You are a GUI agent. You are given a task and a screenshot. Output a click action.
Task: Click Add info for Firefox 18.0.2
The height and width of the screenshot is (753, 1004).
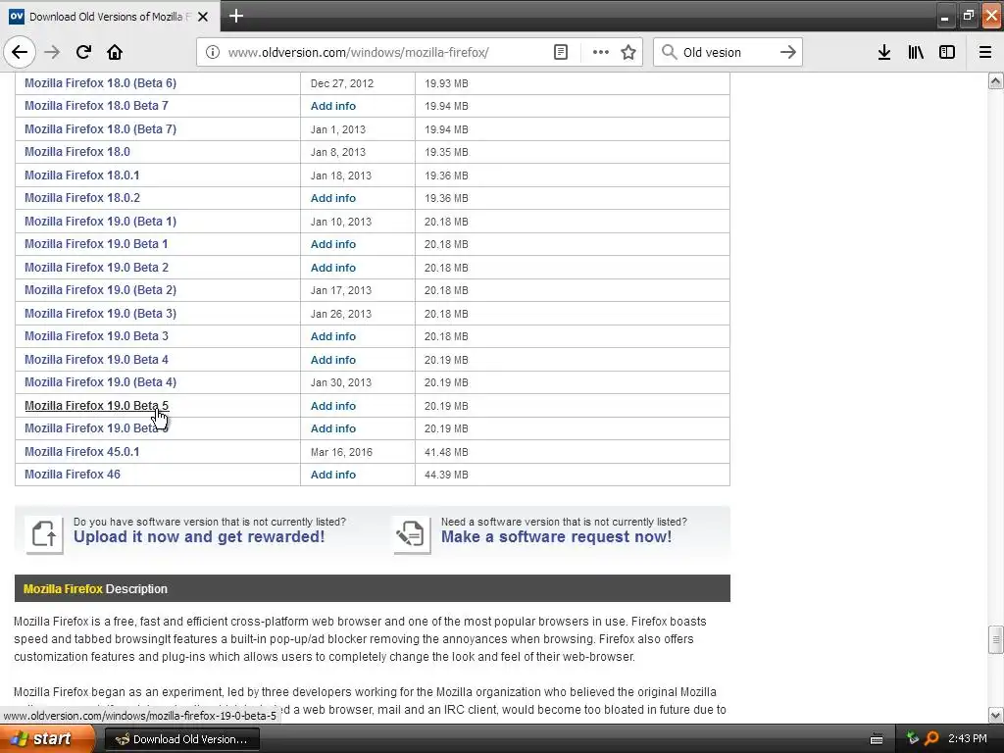pyautogui.click(x=333, y=198)
